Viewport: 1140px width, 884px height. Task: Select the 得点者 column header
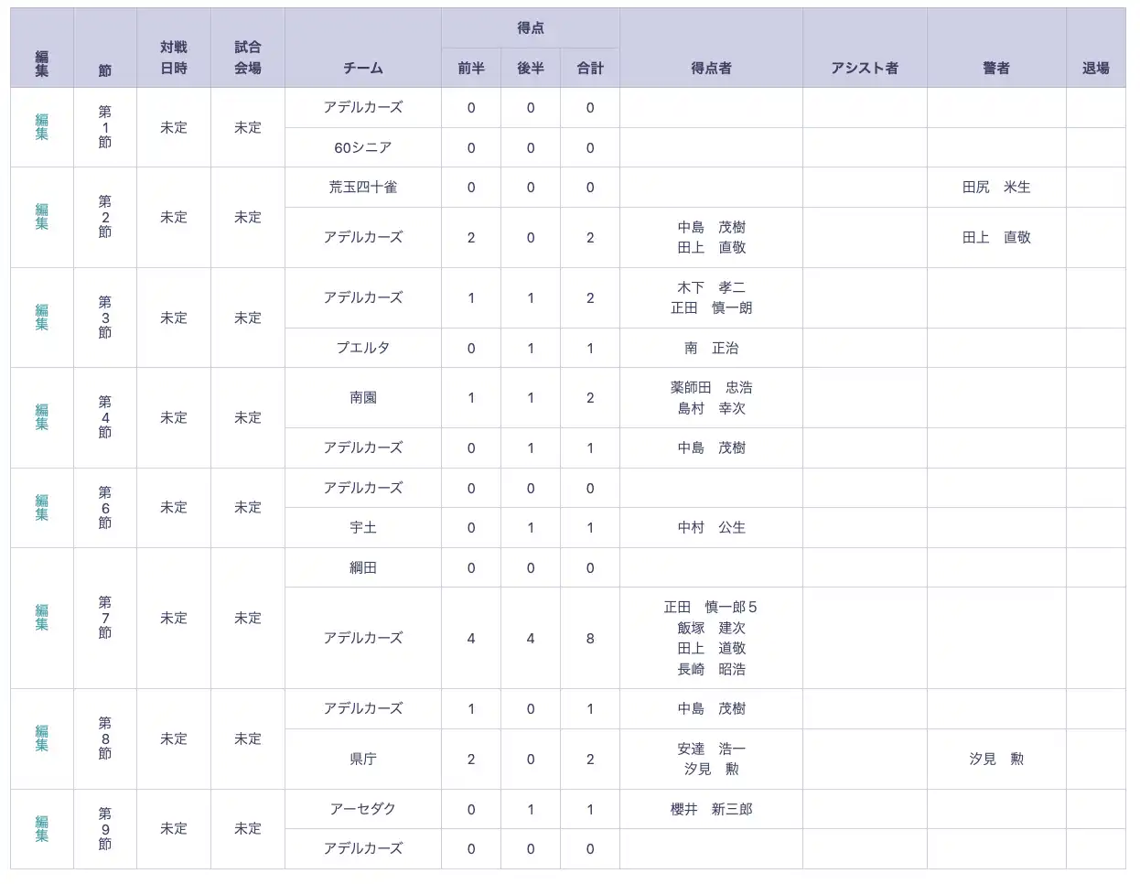coord(711,68)
